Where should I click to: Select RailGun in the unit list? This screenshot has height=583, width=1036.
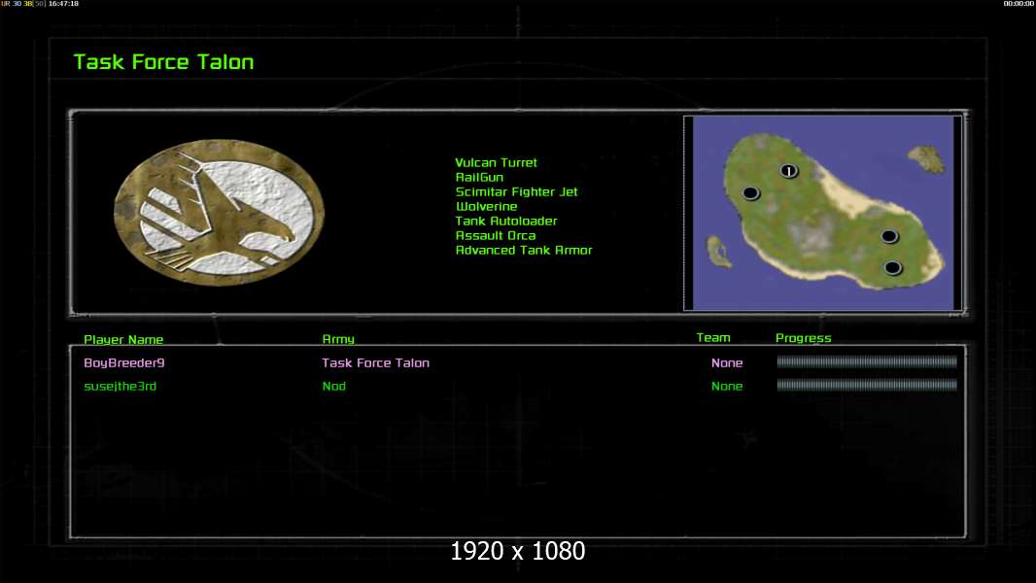480,177
